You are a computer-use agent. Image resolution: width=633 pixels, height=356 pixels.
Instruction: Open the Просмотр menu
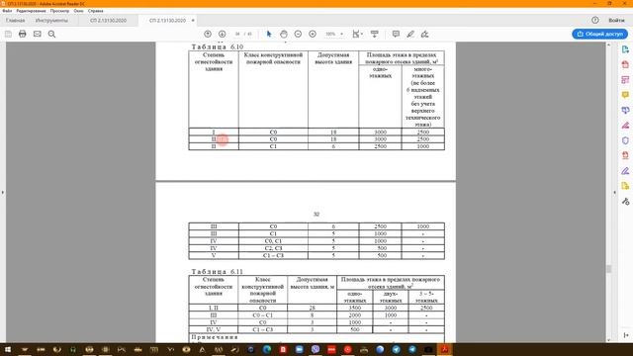coord(59,11)
